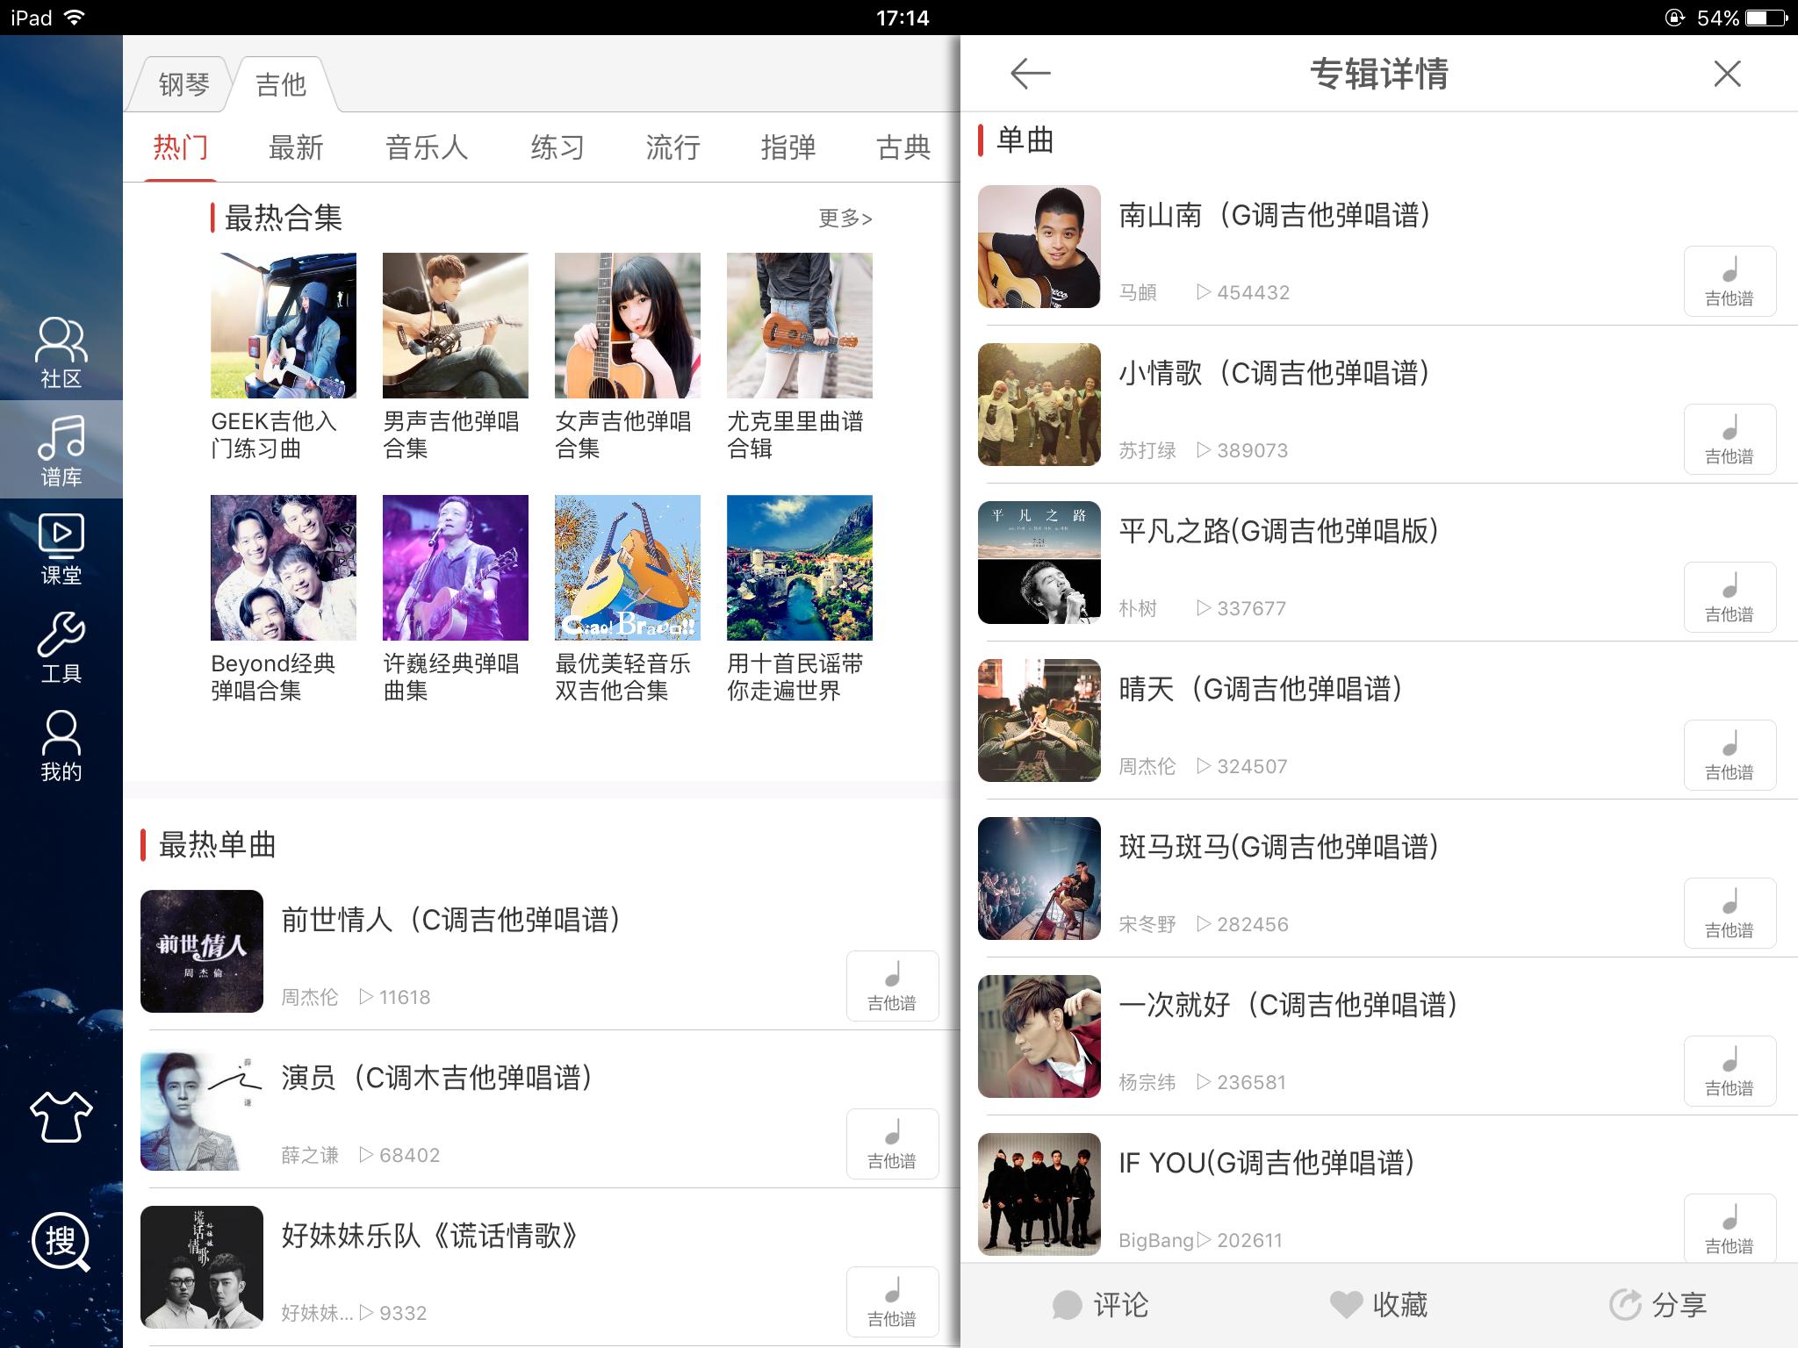Click 更多 to see more hot collections
This screenshot has width=1798, height=1348.
pos(842,219)
